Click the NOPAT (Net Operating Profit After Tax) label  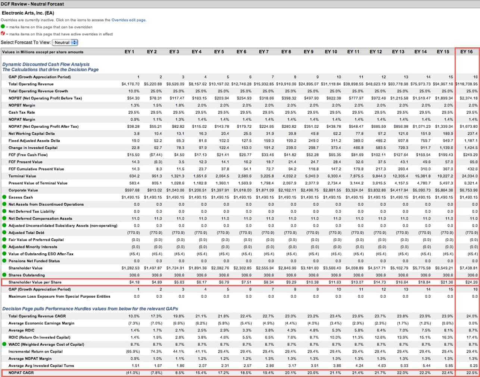tap(44, 126)
